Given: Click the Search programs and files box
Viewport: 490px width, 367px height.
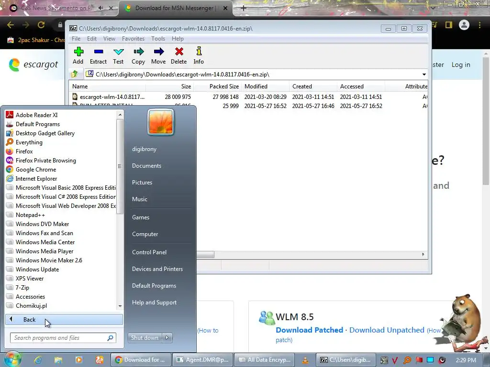Looking at the screenshot, I should (63, 338).
